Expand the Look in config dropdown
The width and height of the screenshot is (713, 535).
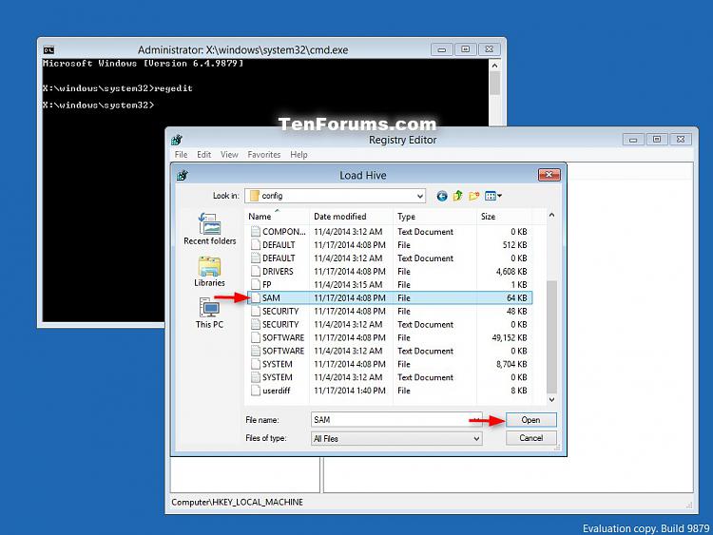click(419, 197)
